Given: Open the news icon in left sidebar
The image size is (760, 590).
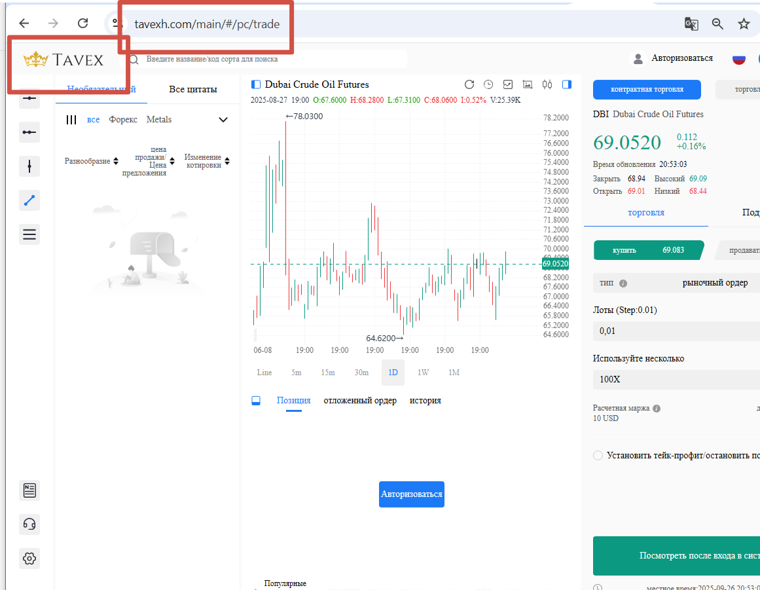Looking at the screenshot, I should tap(29, 490).
